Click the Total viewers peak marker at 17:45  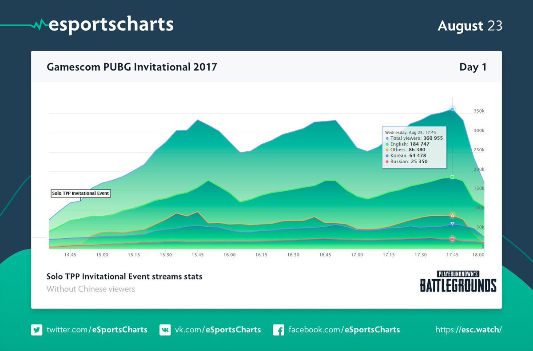click(x=452, y=109)
